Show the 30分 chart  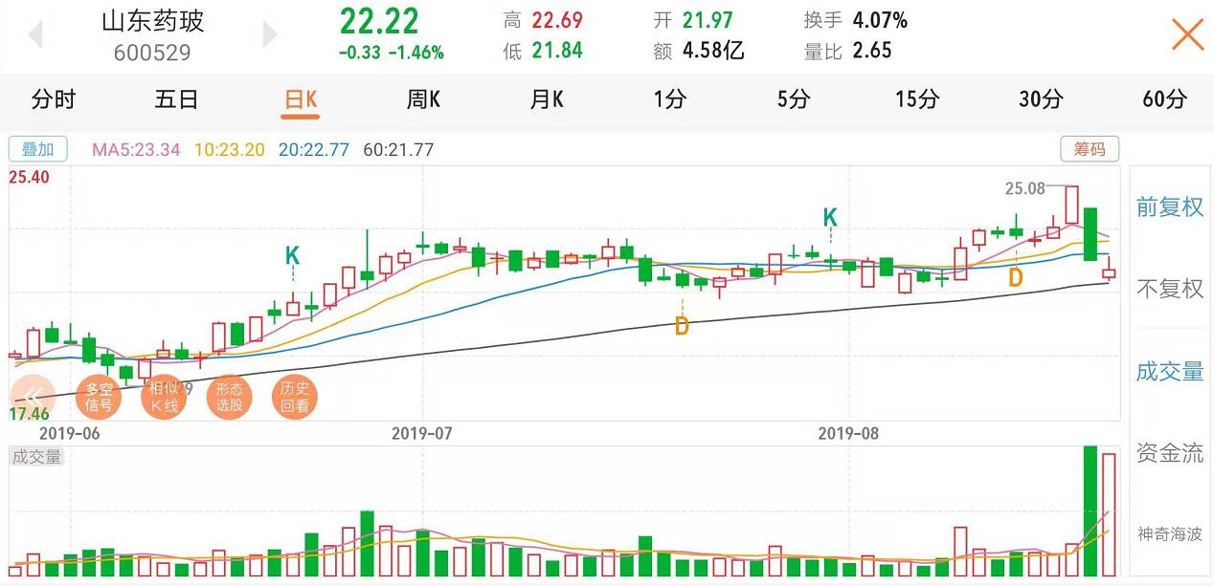1041,98
